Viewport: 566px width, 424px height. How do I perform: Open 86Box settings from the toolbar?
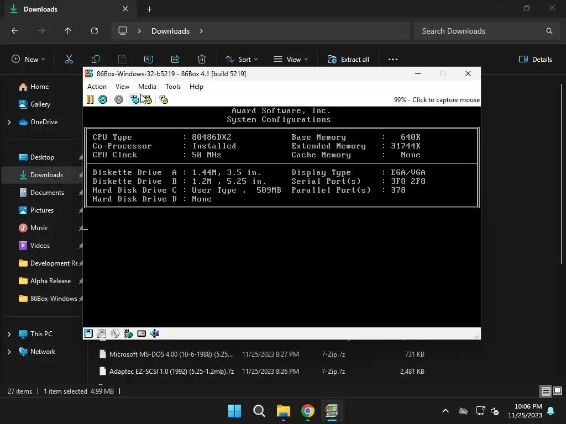click(x=164, y=99)
